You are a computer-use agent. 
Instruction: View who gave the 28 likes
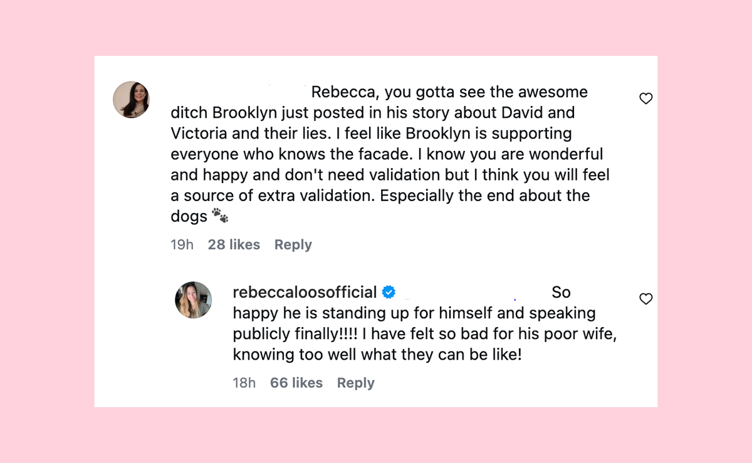point(234,245)
